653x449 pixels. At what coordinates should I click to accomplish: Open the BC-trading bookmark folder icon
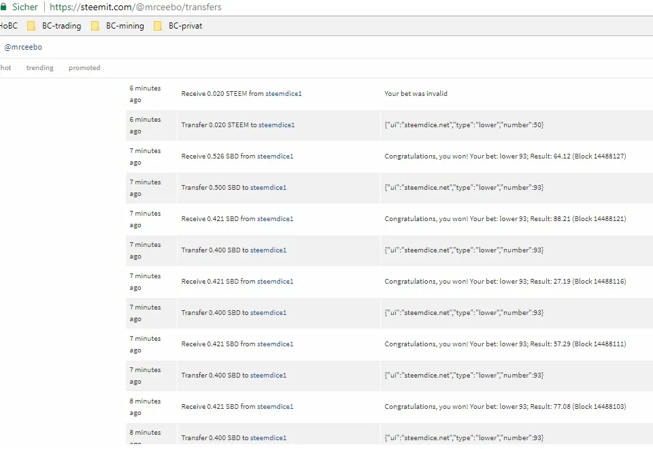tap(31, 27)
